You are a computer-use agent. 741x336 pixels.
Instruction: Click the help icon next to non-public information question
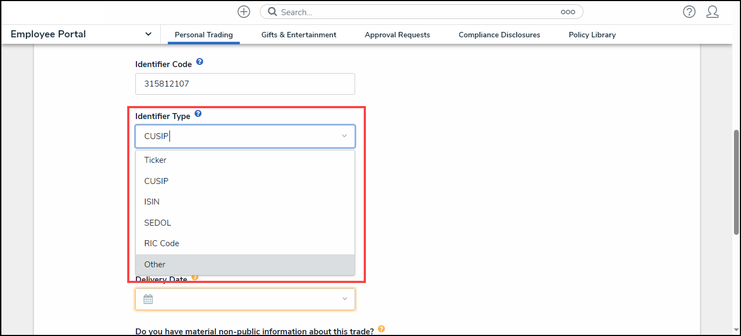click(381, 328)
